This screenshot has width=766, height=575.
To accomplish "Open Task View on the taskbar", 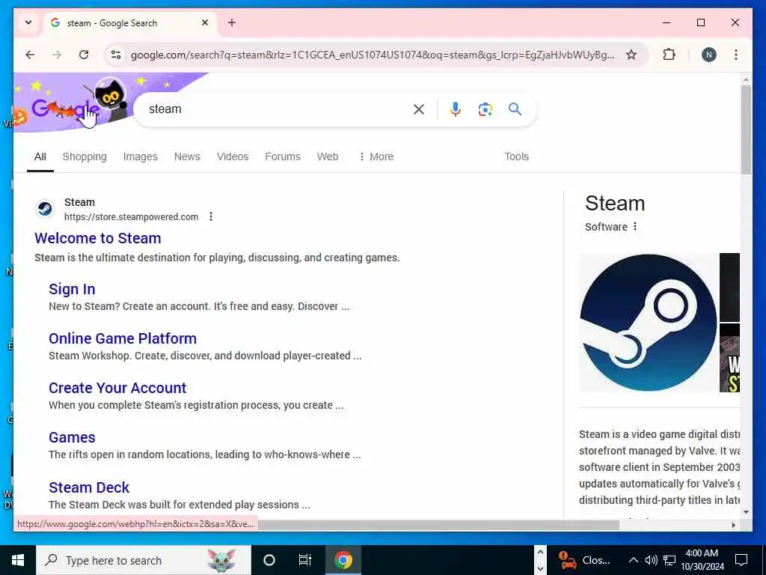I will pos(305,560).
